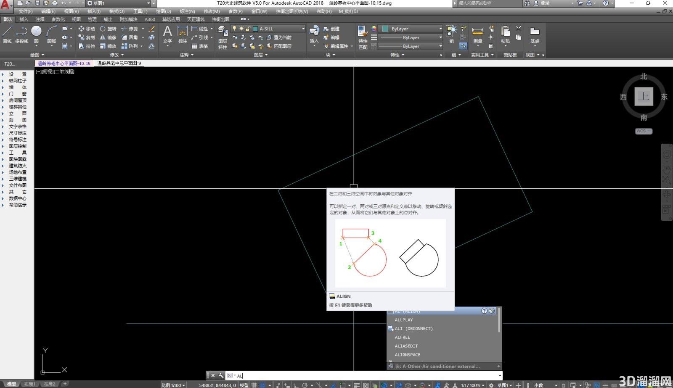The image size is (673, 388).
Task: Open Layer Properties (图层特性) manager
Action: [x=223, y=38]
